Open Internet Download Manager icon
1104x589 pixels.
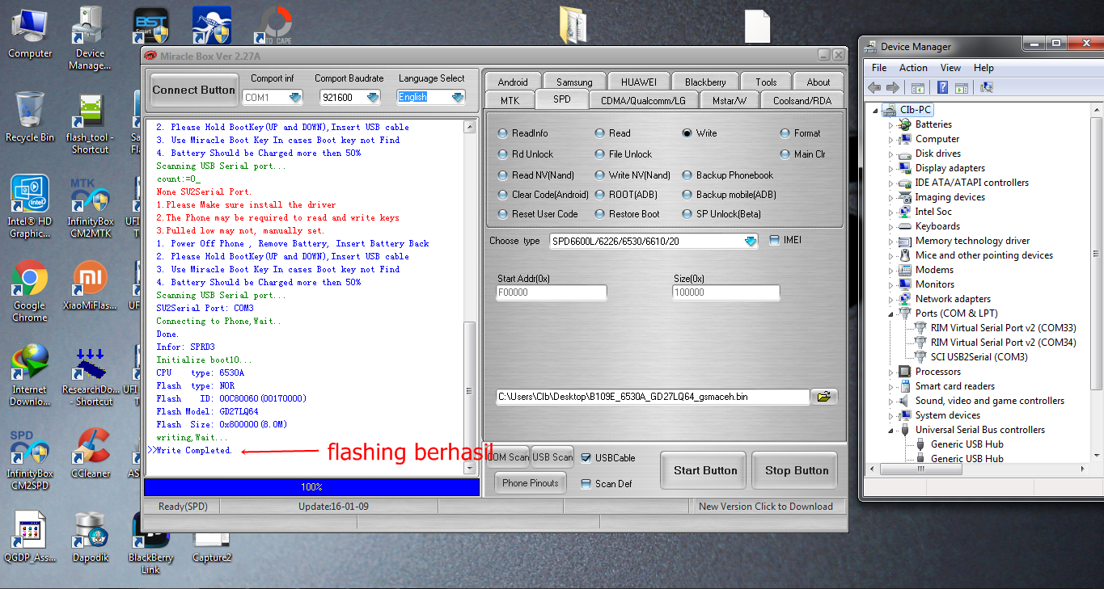[30, 375]
